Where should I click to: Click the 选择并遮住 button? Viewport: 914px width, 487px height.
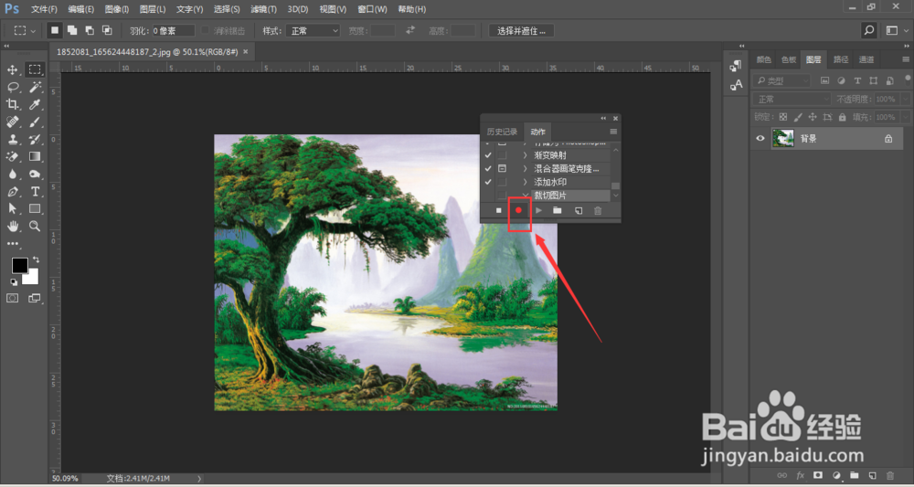pos(521,31)
